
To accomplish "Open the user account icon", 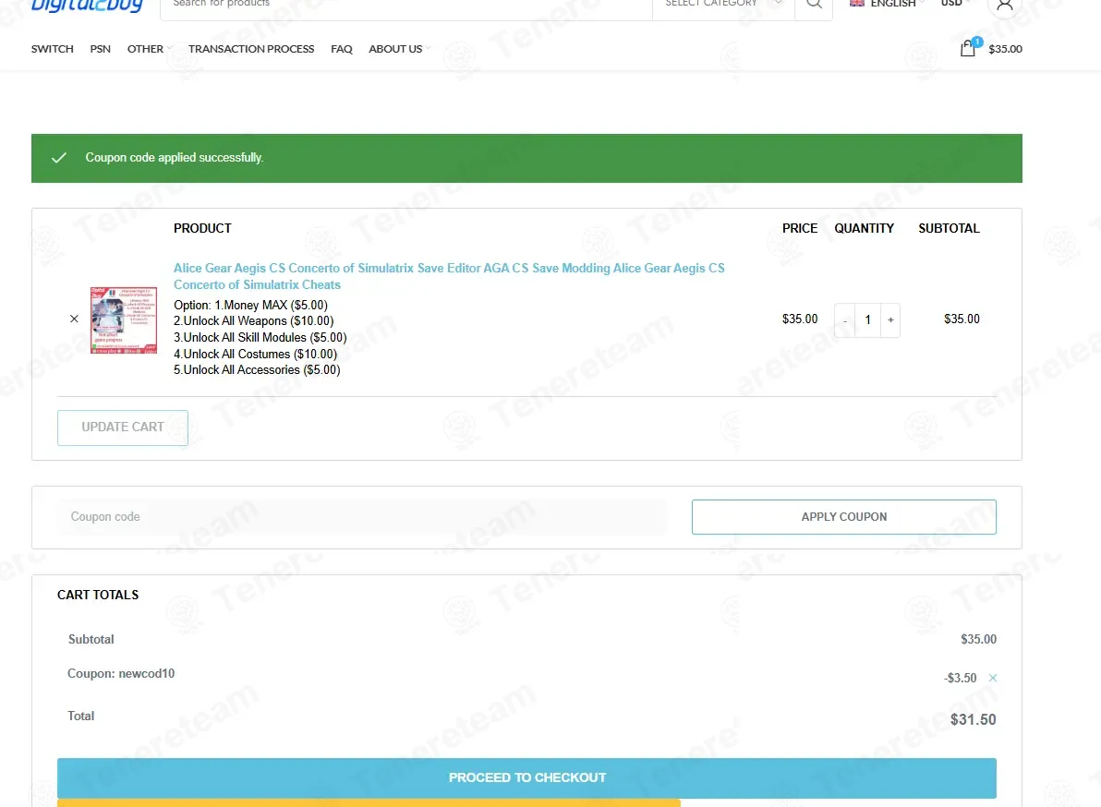I will pyautogui.click(x=1005, y=6).
